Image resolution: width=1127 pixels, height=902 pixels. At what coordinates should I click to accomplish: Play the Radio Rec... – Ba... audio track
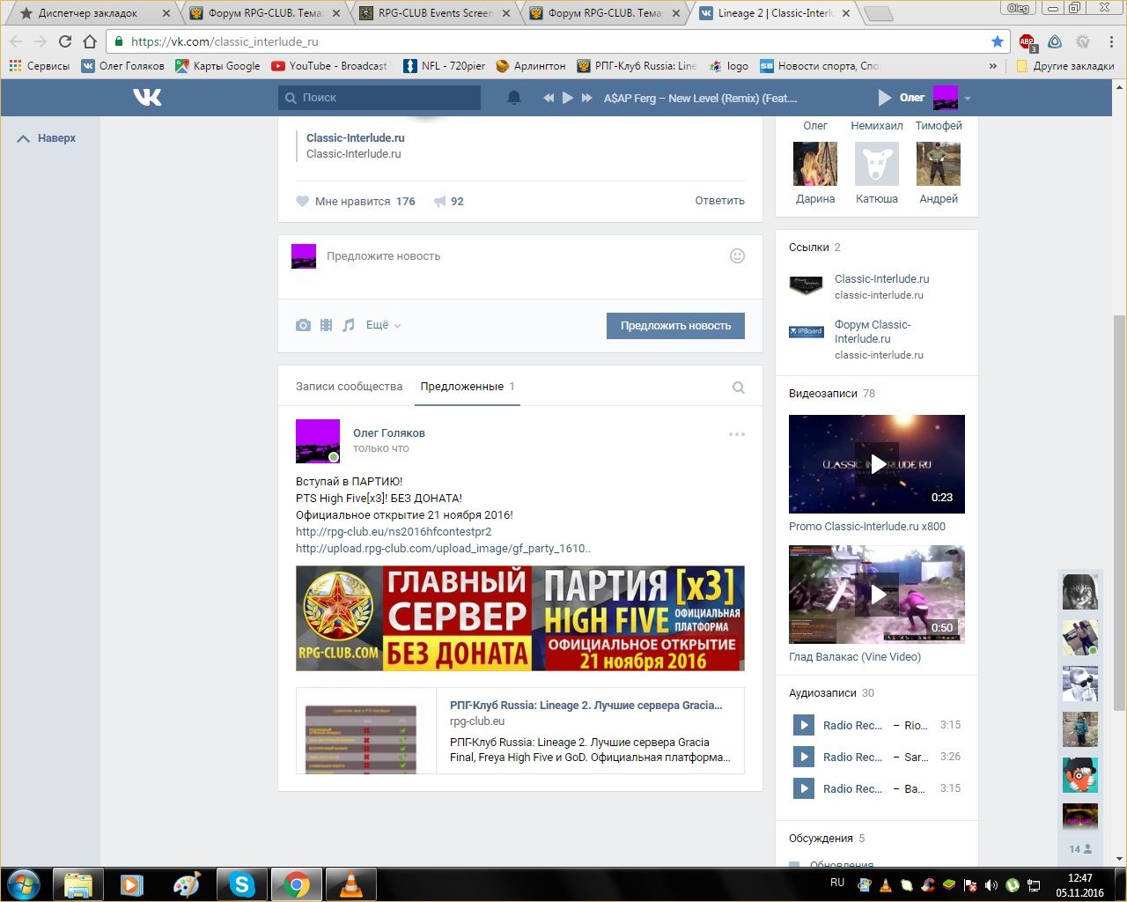point(804,788)
